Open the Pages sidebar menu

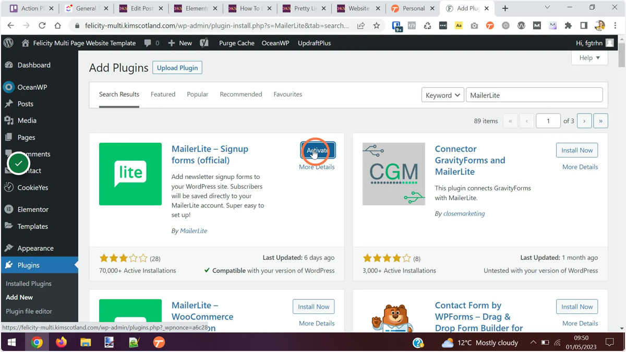coord(39,137)
